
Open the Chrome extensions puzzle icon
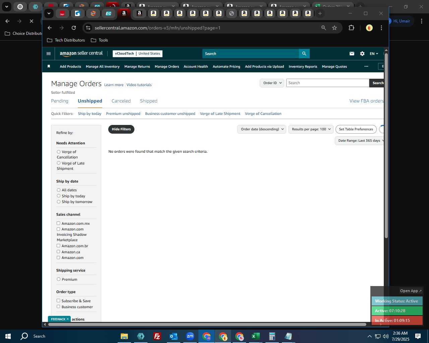point(351,28)
